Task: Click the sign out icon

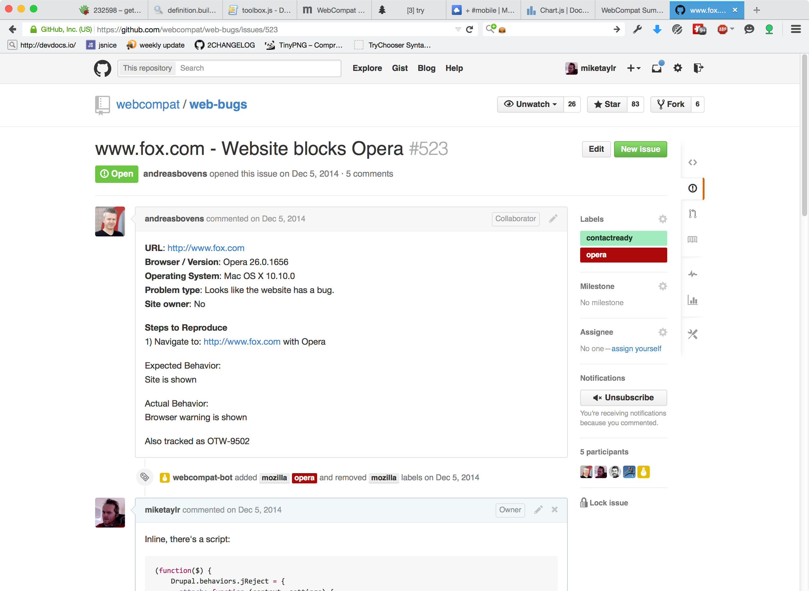Action: click(698, 68)
